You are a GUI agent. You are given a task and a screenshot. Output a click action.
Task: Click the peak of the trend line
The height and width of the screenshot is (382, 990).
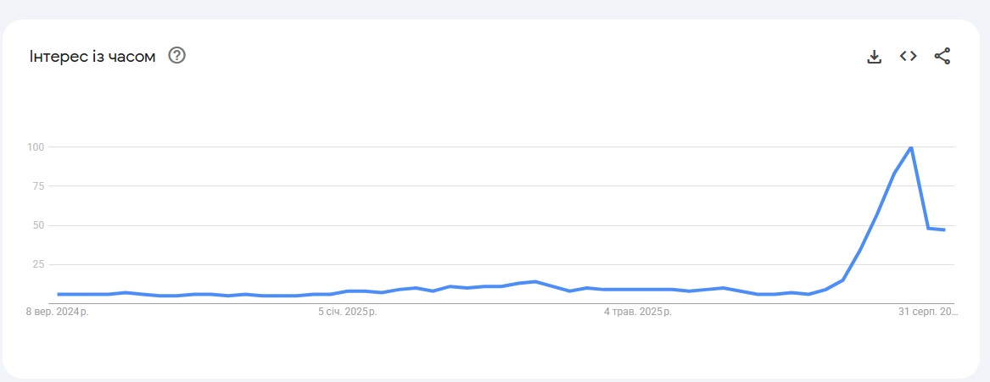coord(911,147)
